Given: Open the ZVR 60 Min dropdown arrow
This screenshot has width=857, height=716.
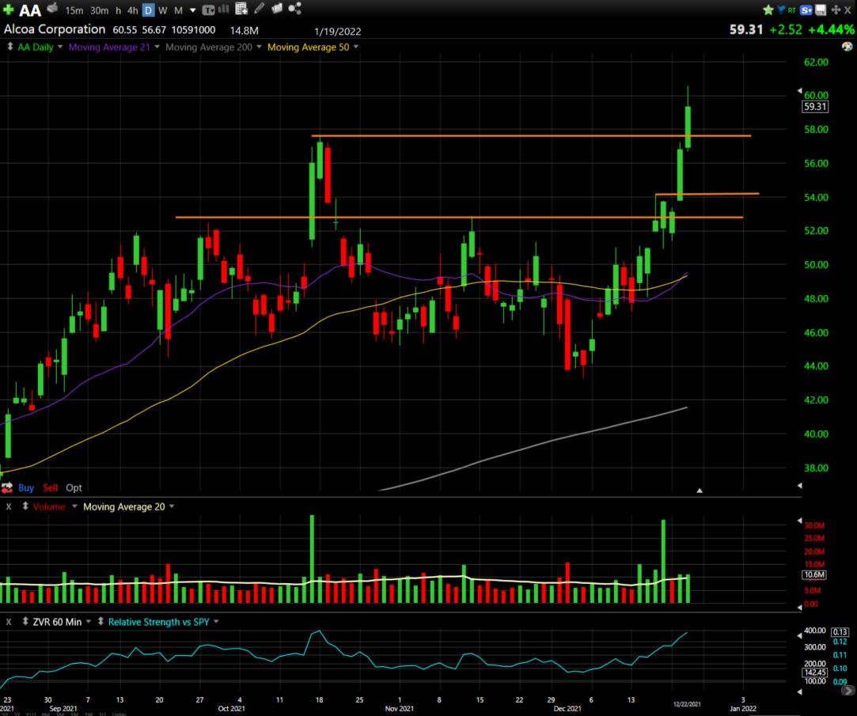Looking at the screenshot, I should (x=89, y=622).
